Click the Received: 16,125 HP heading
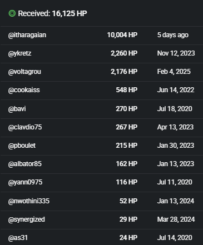The image size is (203, 245). pos(52,13)
